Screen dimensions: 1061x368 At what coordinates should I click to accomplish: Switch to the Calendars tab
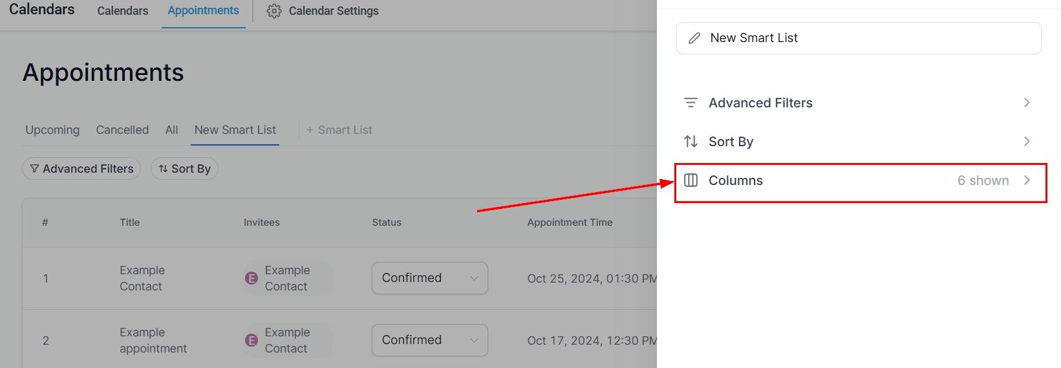(x=123, y=11)
